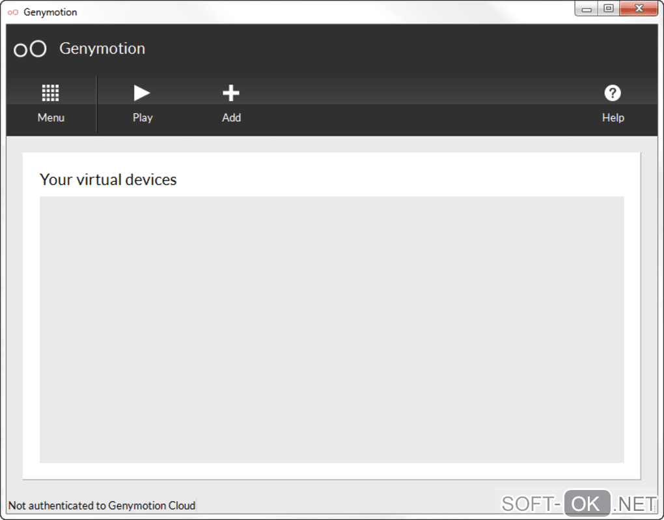Maximize the Genymotion window
The height and width of the screenshot is (520, 664).
608,9
